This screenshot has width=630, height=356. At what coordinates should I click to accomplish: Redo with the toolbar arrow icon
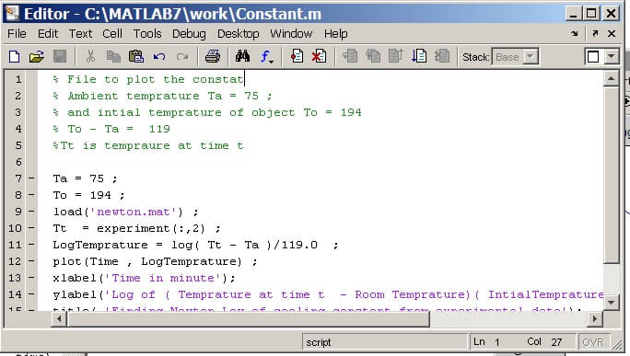pos(182,57)
